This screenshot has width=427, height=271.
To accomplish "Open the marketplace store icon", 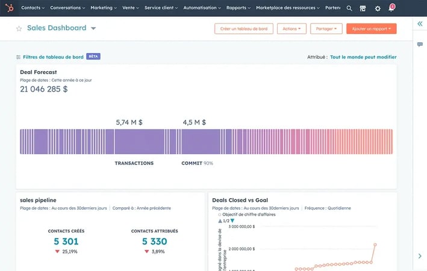I will tap(363, 8).
